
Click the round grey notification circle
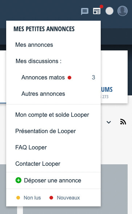tap(109, 11)
